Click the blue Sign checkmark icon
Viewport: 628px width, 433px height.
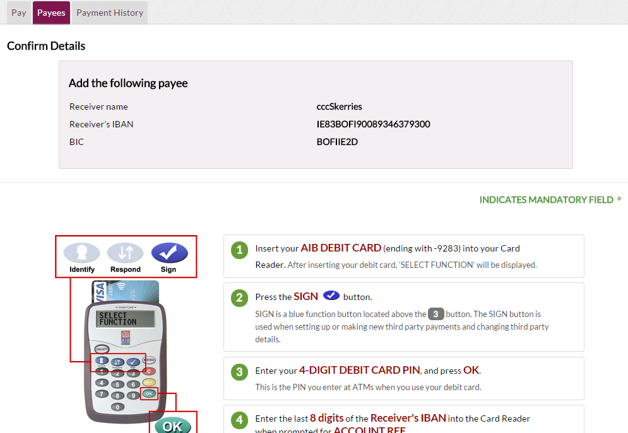(x=169, y=253)
